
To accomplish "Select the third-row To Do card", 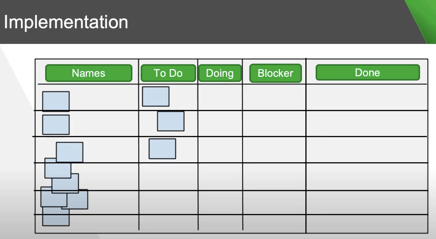I will (162, 149).
